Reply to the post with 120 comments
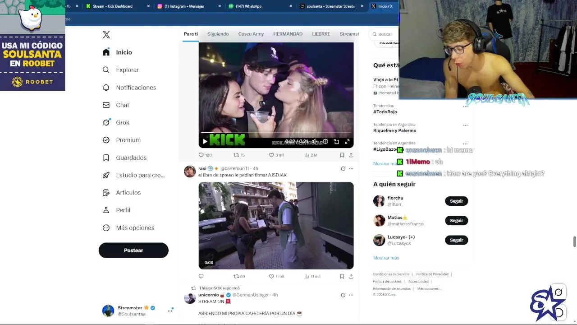This screenshot has height=325, width=577. click(x=205, y=155)
